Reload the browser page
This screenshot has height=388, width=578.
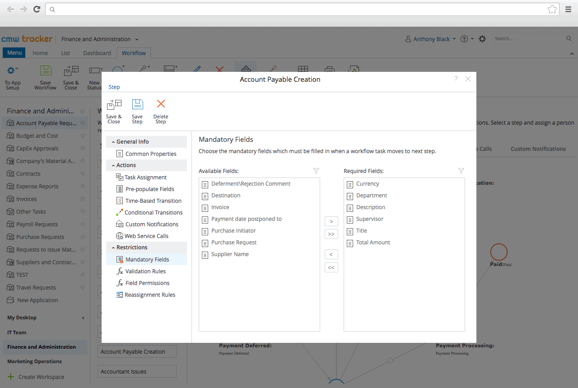point(37,9)
